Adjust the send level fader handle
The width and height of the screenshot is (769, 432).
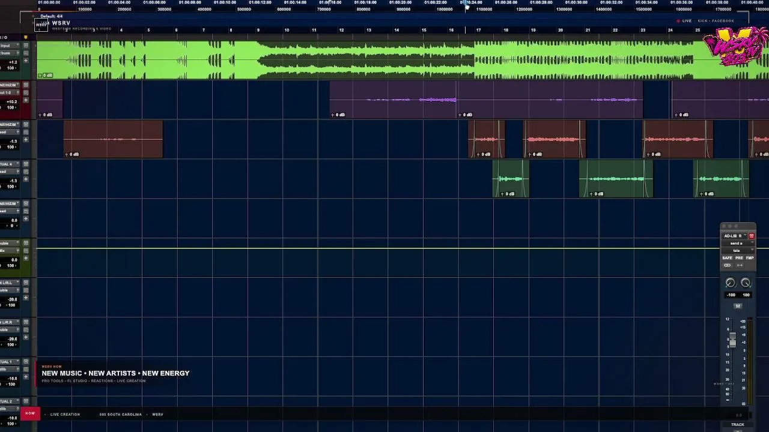(732, 341)
